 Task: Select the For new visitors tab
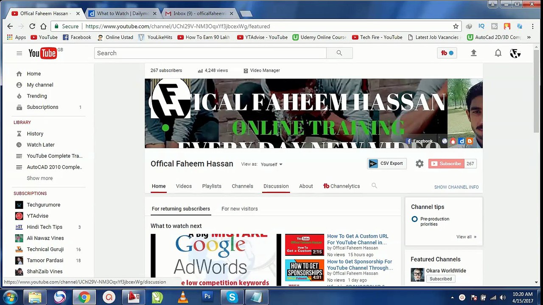point(239,209)
